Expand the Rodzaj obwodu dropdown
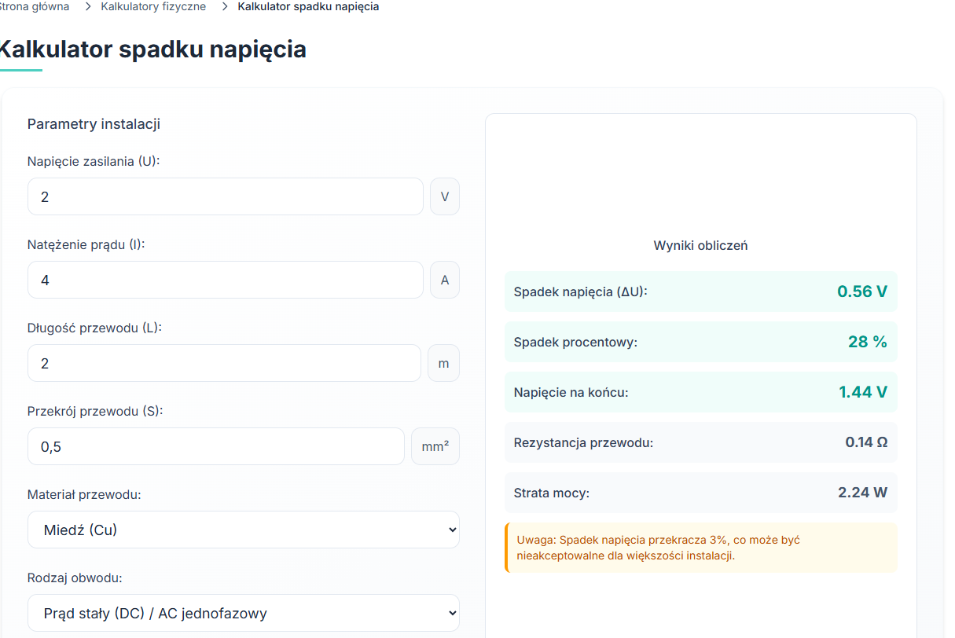 click(243, 613)
